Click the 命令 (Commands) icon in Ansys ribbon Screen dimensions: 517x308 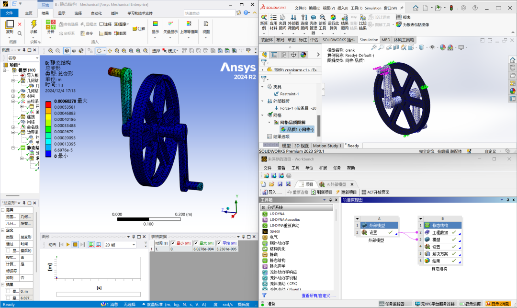(87, 34)
